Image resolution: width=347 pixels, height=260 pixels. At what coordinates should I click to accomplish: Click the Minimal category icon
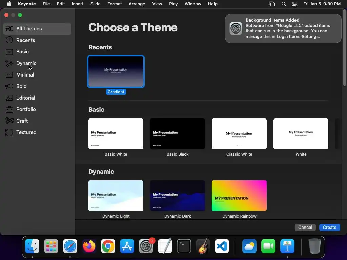pos(9,75)
